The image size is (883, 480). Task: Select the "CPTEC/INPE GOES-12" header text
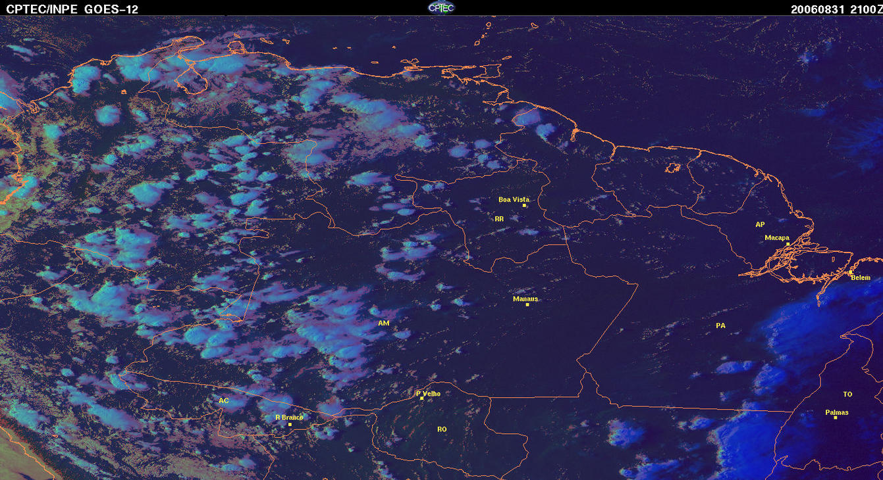[72, 9]
